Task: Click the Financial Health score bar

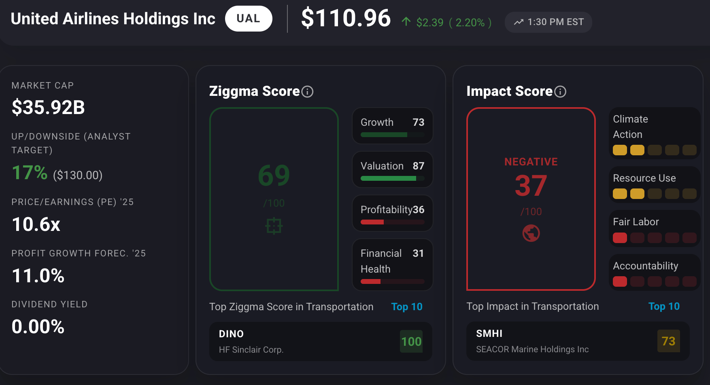Action: (x=393, y=281)
